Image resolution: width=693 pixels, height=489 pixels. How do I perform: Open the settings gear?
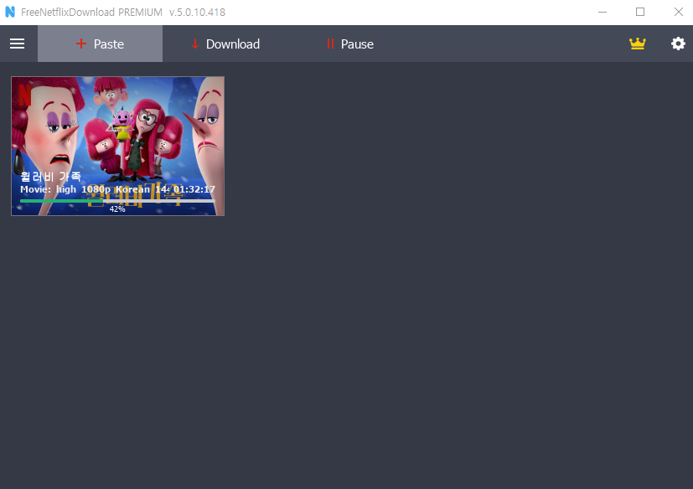tap(678, 44)
